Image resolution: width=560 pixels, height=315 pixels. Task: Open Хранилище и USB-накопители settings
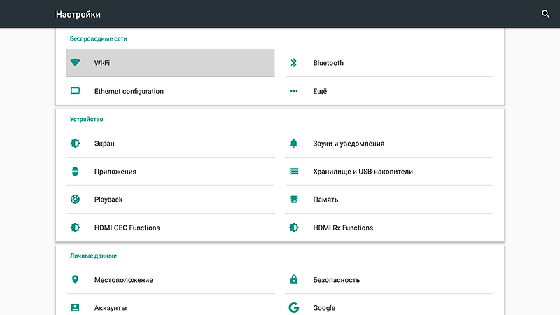click(363, 171)
